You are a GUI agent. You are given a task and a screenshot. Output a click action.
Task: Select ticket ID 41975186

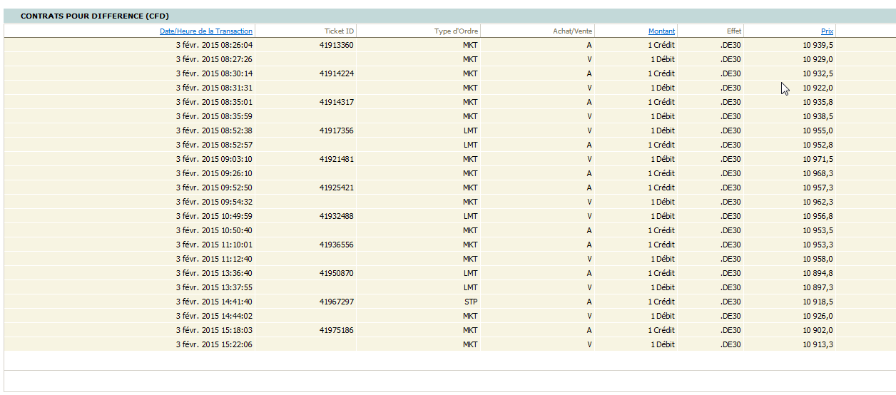tap(337, 330)
